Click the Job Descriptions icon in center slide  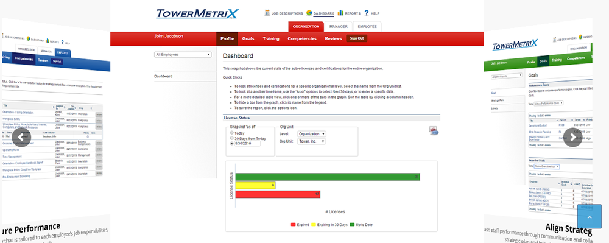(267, 13)
